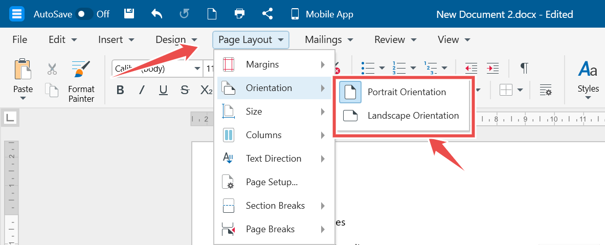Toggle Italic formatting
This screenshot has height=245, width=605.
142,91
